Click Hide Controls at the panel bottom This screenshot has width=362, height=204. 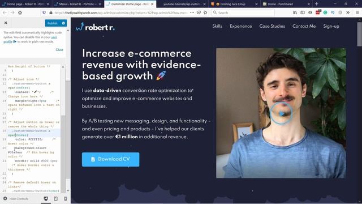coord(16,199)
